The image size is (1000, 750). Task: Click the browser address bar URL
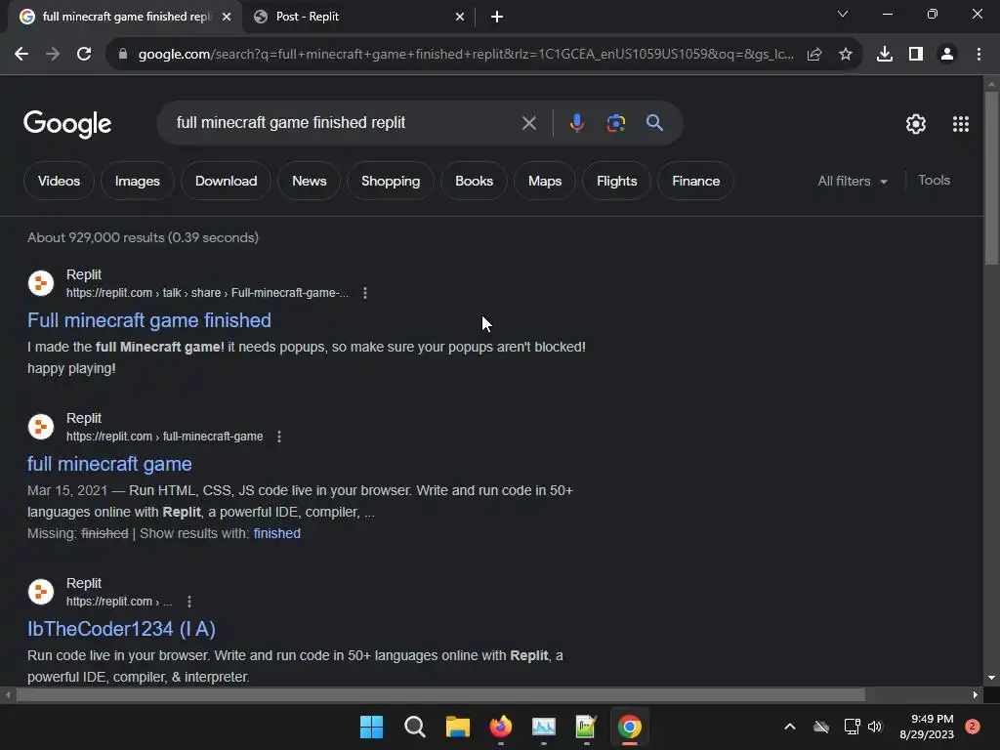pos(466,55)
